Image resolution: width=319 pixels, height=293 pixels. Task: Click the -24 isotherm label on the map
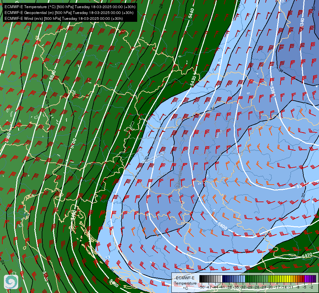(x=2, y=262)
